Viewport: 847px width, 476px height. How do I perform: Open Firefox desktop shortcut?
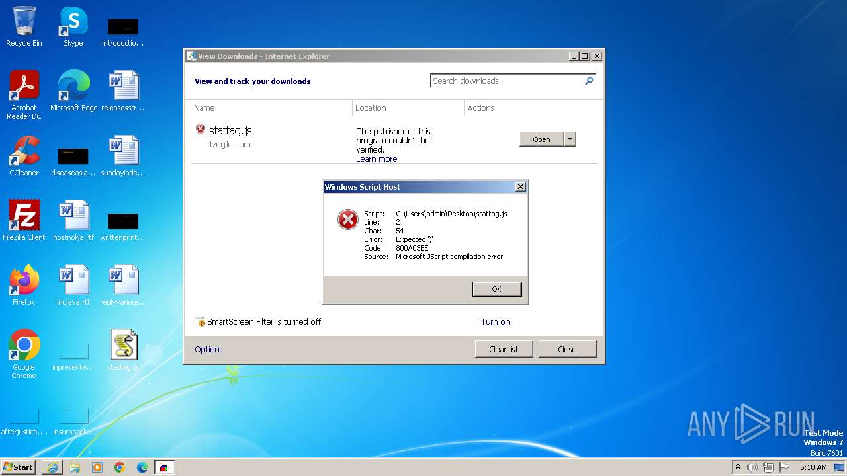point(24,286)
